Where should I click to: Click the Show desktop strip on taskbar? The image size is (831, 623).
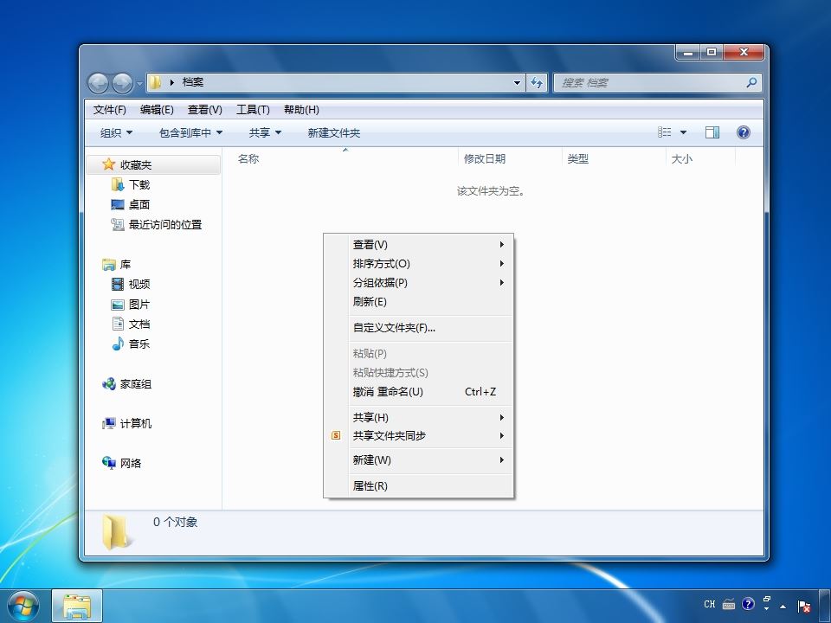point(825,606)
